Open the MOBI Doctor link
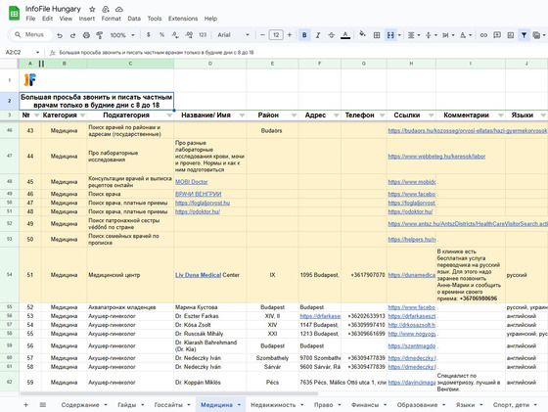The height and width of the screenshot is (412, 548). (191, 182)
